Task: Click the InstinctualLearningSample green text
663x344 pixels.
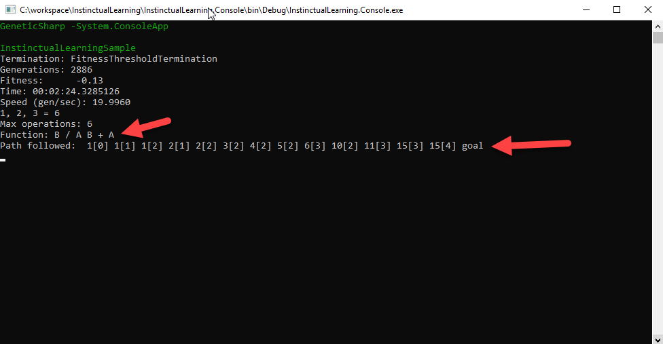Action: tap(68, 47)
